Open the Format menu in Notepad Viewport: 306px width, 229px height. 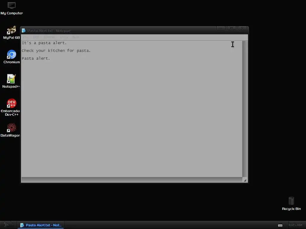pyautogui.click(x=49, y=37)
